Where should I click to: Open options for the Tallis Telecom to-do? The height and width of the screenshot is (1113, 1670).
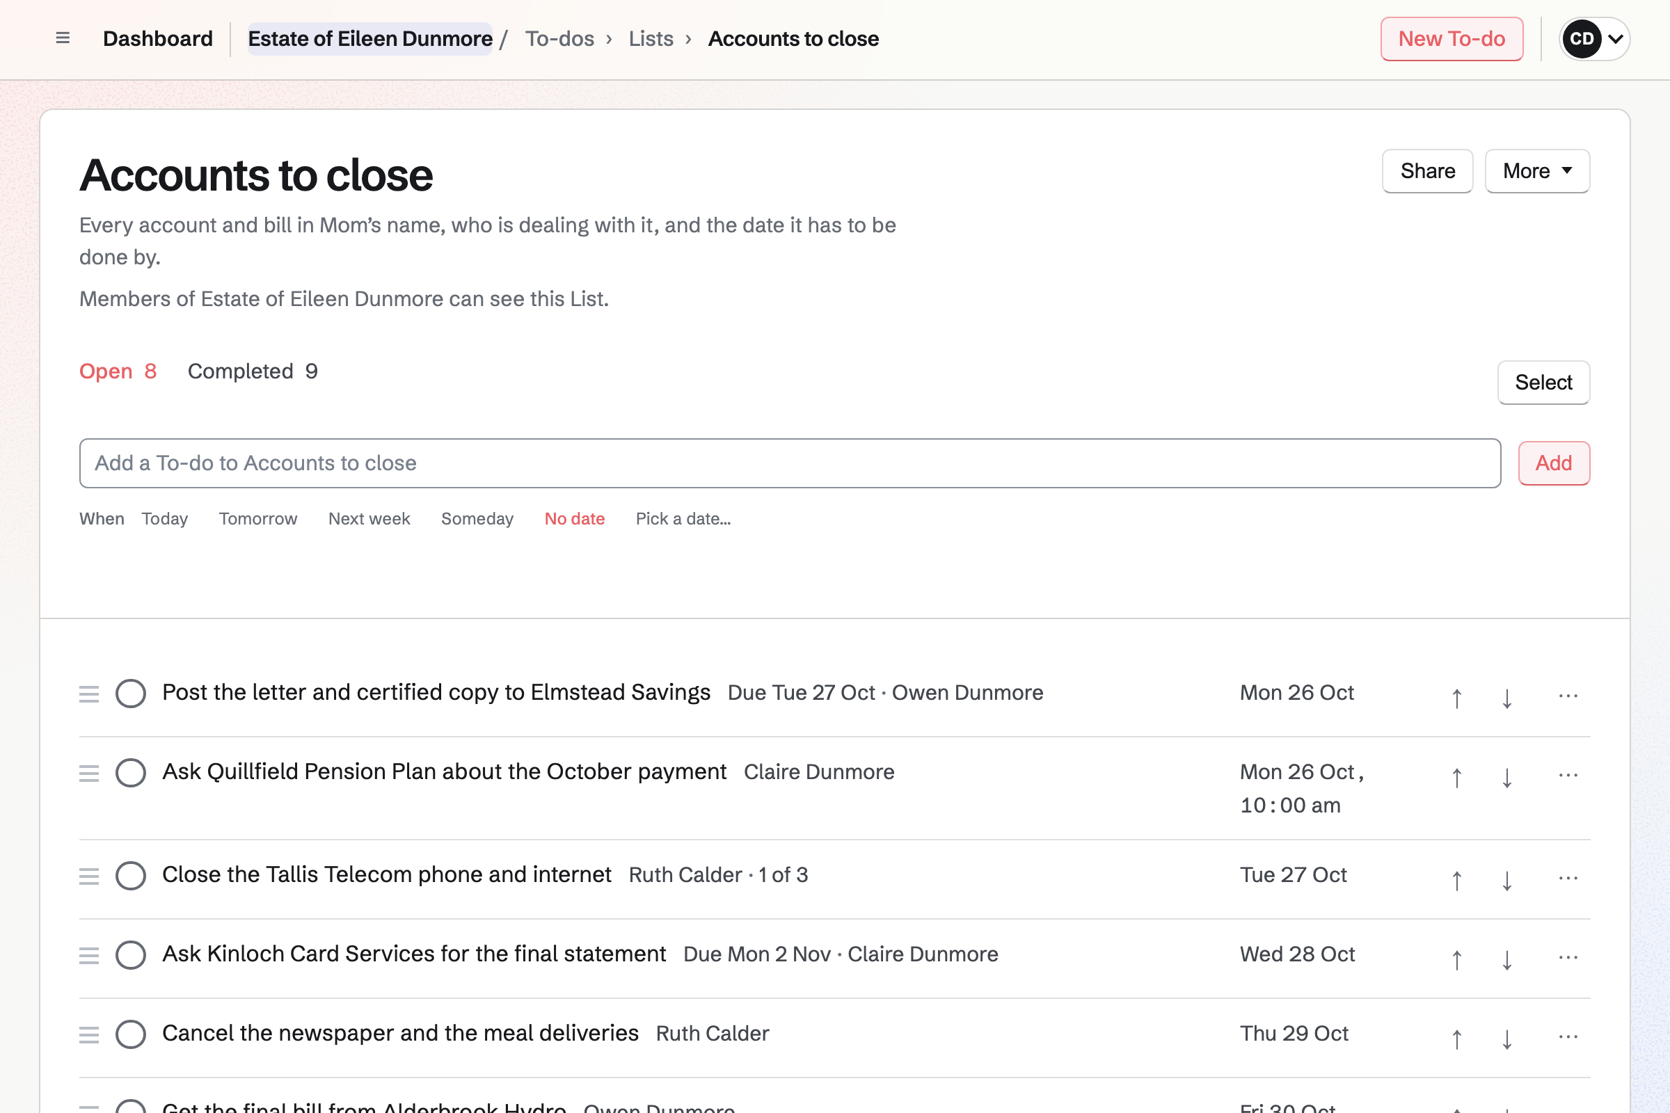pyautogui.click(x=1568, y=877)
